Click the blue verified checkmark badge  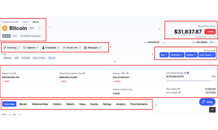click(x=188, y=73)
